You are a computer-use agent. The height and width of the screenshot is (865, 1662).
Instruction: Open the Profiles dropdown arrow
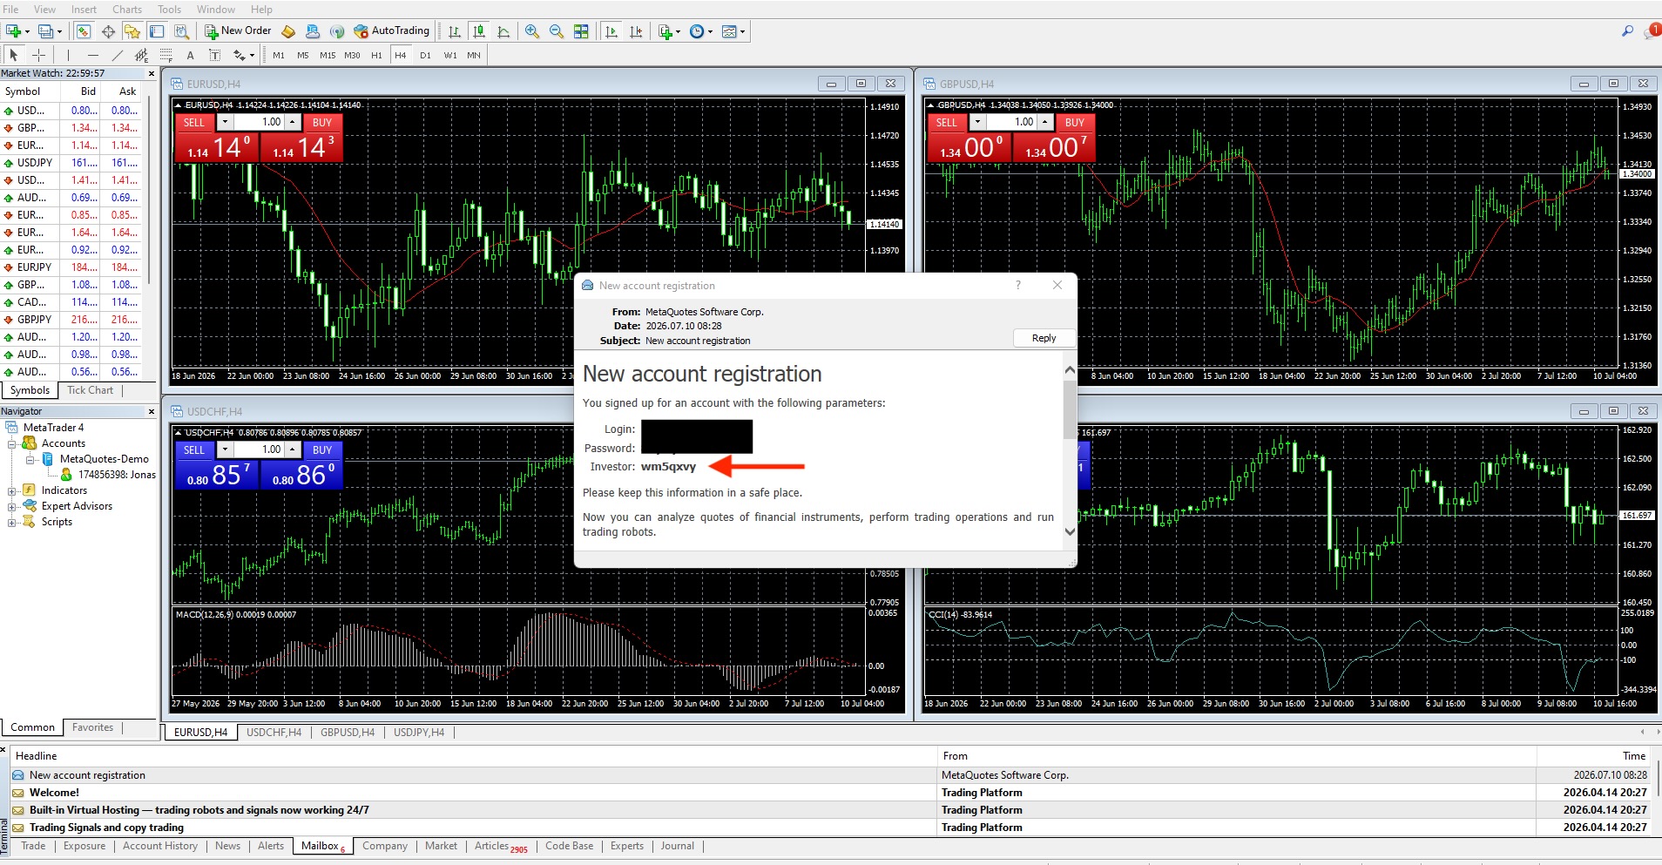(59, 32)
